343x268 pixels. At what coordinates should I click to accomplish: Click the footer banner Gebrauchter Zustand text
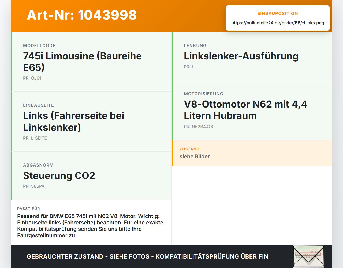point(147,256)
